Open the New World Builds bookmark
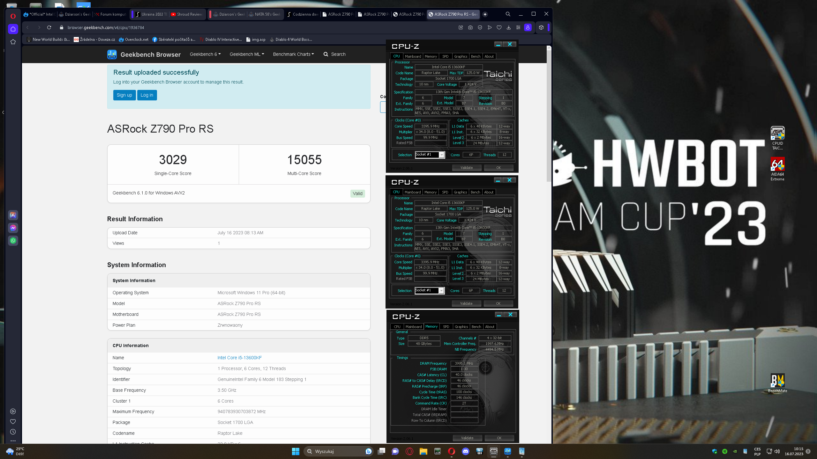The image size is (817, 459). coord(48,40)
